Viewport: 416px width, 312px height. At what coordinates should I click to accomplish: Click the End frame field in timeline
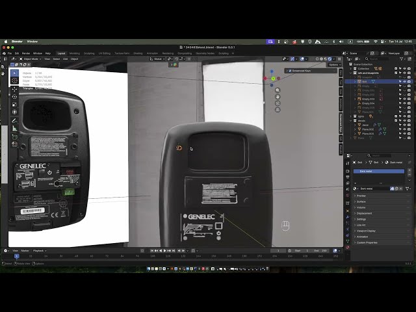click(x=320, y=251)
